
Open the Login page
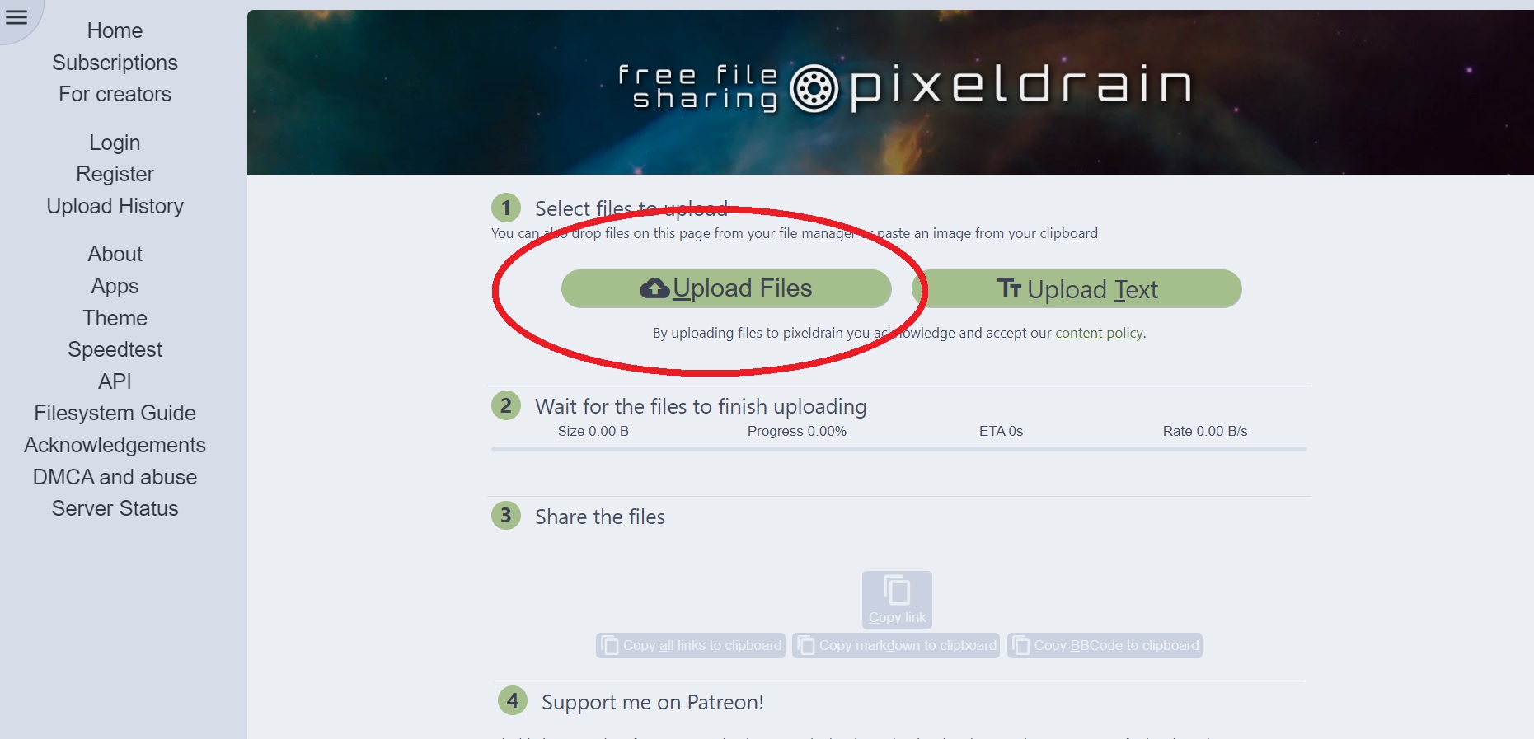pyautogui.click(x=115, y=143)
